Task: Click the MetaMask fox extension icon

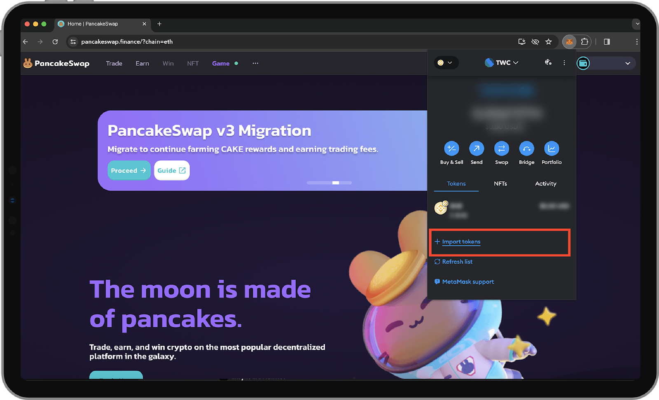Action: coord(569,42)
